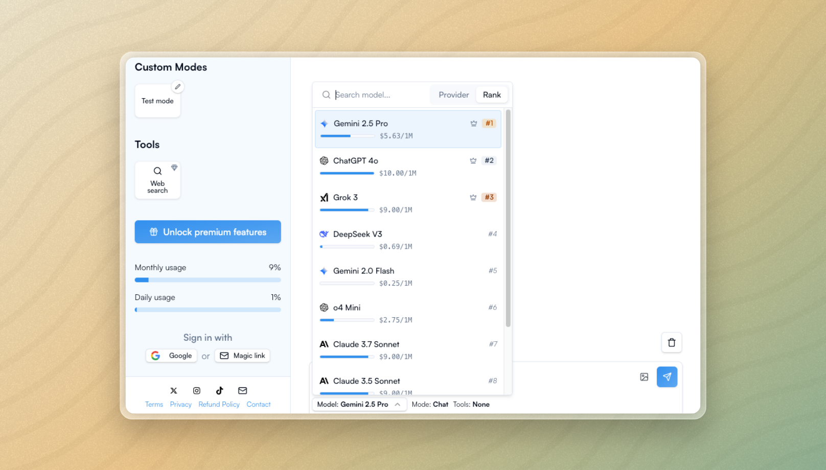Viewport: 826px width, 470px height.
Task: Select DeepSeek V3 model
Action: [x=408, y=240]
